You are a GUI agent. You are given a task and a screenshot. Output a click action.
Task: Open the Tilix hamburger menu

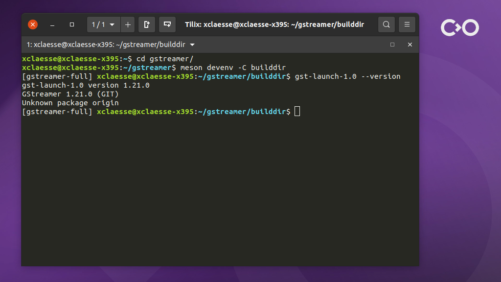(x=407, y=24)
